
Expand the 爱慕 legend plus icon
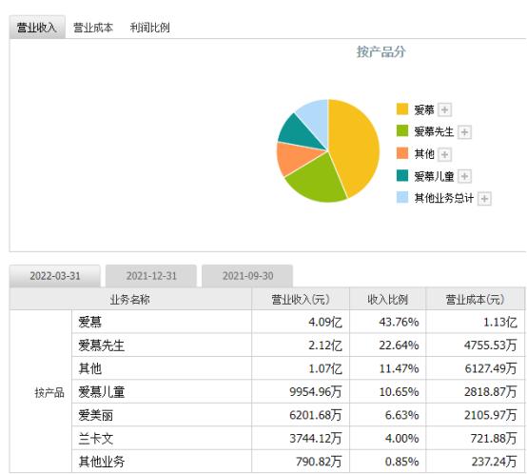pos(444,109)
